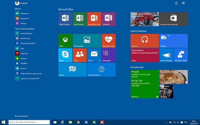Click the network tray icon
Screen dimensions: 200x125
point(175,122)
